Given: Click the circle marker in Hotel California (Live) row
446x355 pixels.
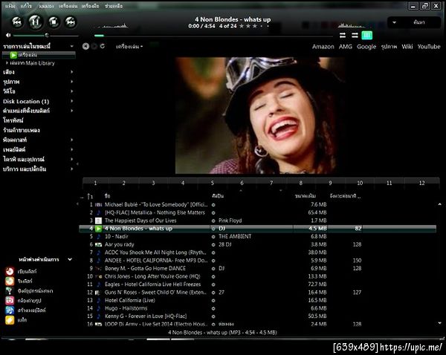Looking at the screenshot, I should coord(213,301).
